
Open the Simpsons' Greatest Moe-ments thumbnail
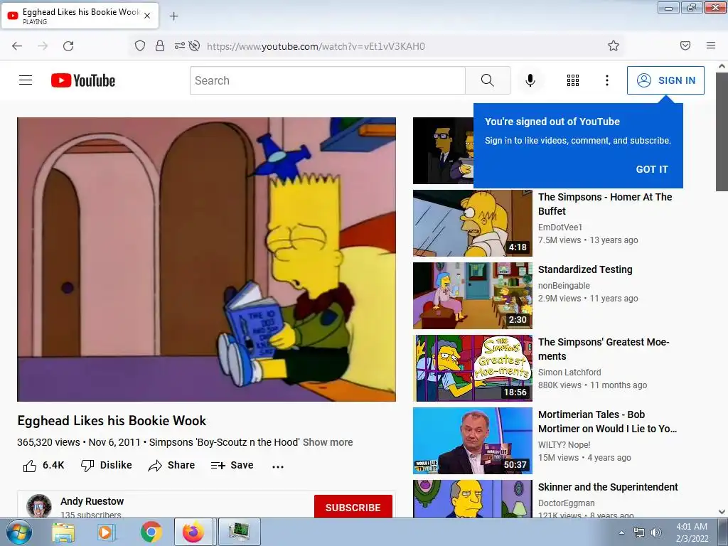[x=473, y=368]
